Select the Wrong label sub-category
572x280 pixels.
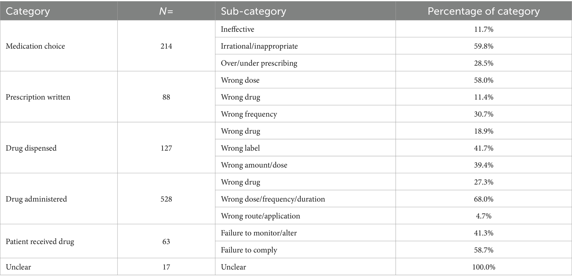[240, 148]
